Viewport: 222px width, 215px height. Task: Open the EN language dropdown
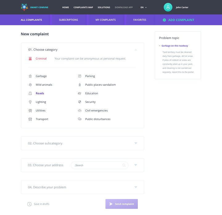tap(144, 7)
